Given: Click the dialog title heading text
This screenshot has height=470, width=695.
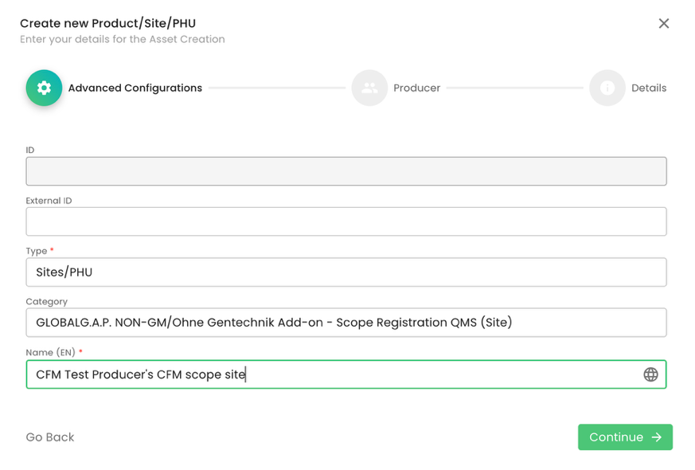Looking at the screenshot, I should (107, 24).
